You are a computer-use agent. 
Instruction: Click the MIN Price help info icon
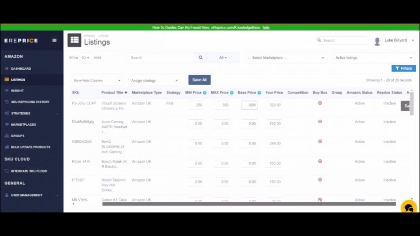point(205,93)
